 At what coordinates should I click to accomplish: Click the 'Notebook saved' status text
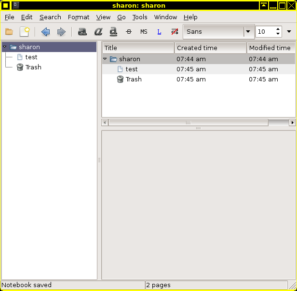coord(27,285)
